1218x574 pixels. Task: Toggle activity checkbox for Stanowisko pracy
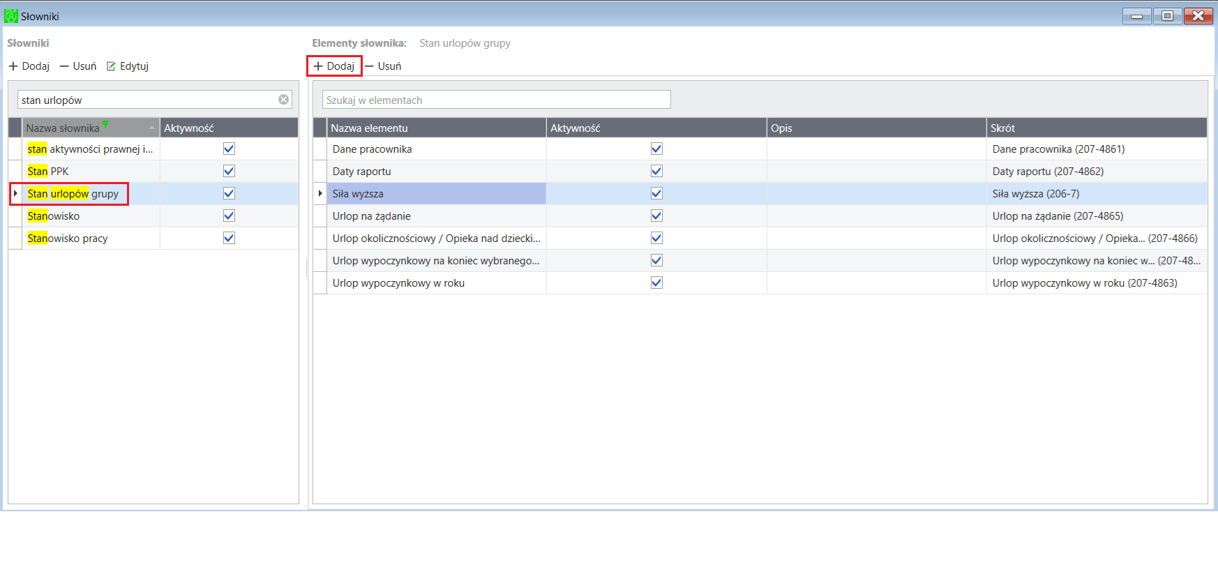[x=229, y=238]
